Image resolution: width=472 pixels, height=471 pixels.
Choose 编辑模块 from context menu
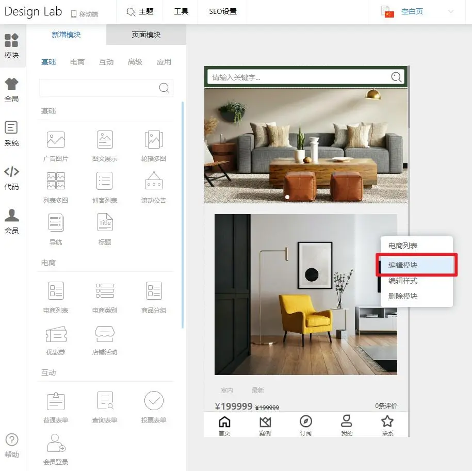[x=403, y=265]
